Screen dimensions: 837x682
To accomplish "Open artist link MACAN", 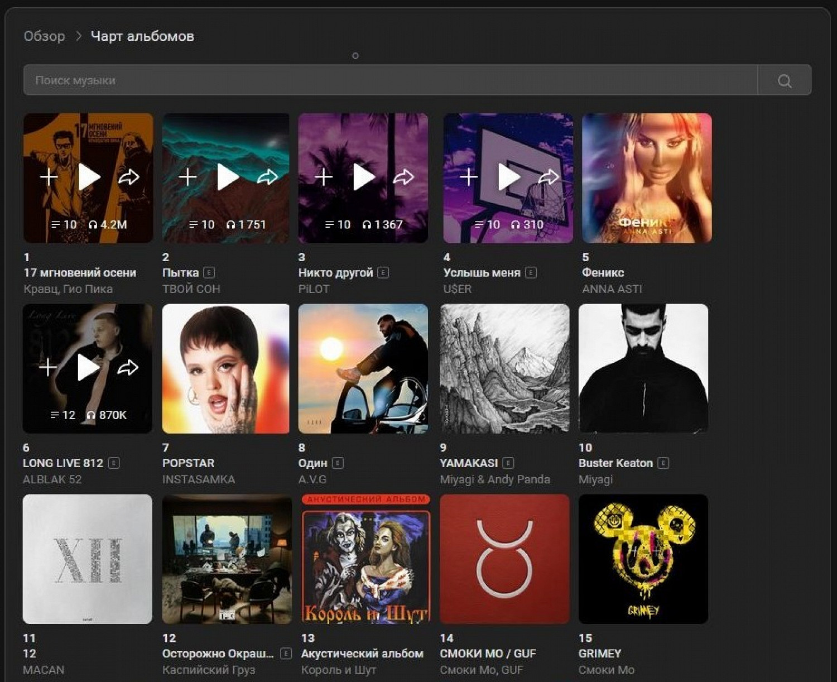I will [44, 670].
